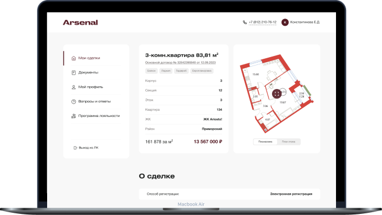382x215 pixels.
Task: Open the Основной договор contract link
Action: click(x=180, y=63)
